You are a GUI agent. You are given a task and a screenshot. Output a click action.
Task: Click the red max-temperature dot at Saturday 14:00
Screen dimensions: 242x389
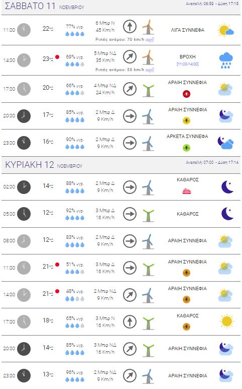tap(57, 57)
